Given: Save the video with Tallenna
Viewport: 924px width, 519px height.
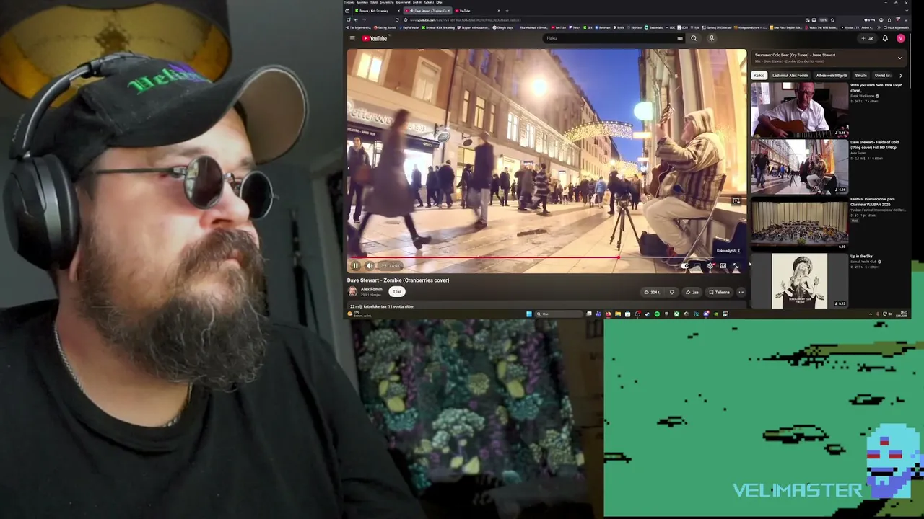Looking at the screenshot, I should pos(719,292).
